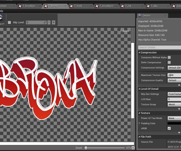This screenshot has width=181, height=151.
Task: Select the T_Bronx tab
Action: coord(53,6)
